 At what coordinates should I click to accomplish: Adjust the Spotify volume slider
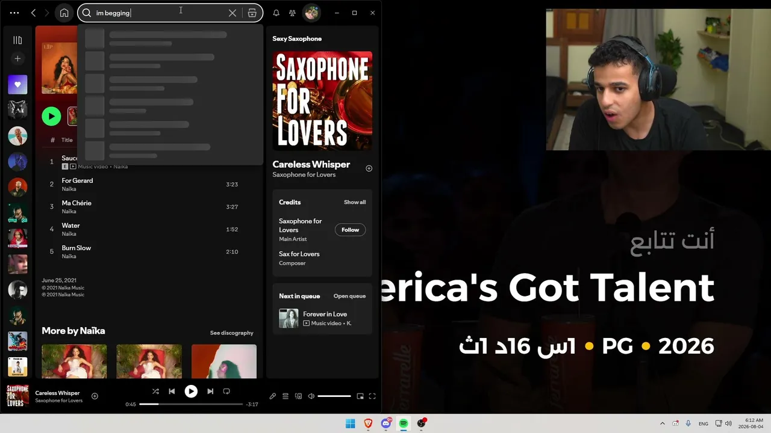point(334,396)
